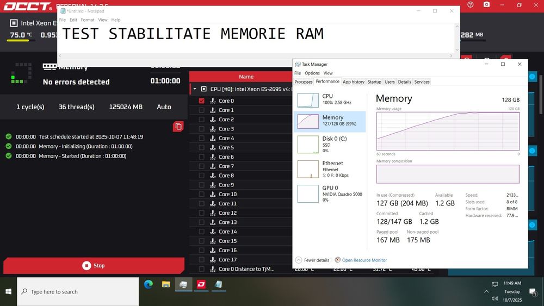544x306 pixels.
Task: Check the Core 4 checkbox
Action: 202,138
